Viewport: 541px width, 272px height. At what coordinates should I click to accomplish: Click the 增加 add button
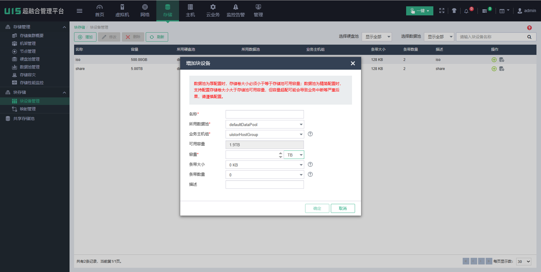coord(85,37)
